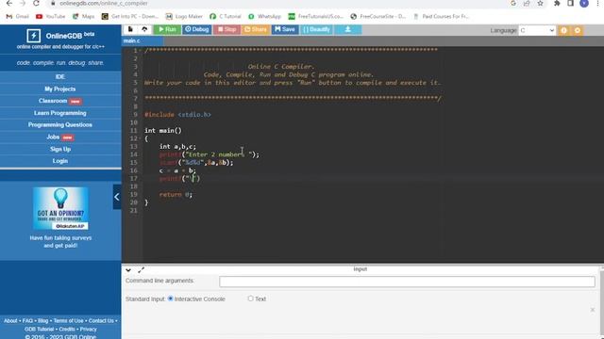Open FreeCourseSite bookmark
The width and height of the screenshot is (604, 339).
tap(377, 17)
